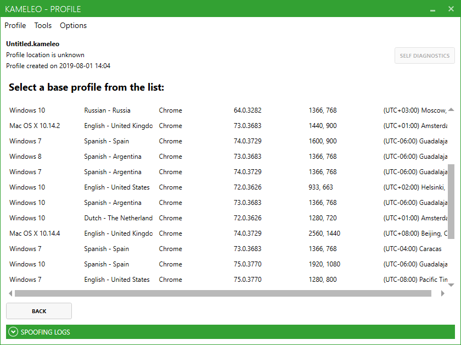This screenshot has width=461, height=345.
Task: Click the 1280, 720 resolution cell
Action: (x=323, y=218)
